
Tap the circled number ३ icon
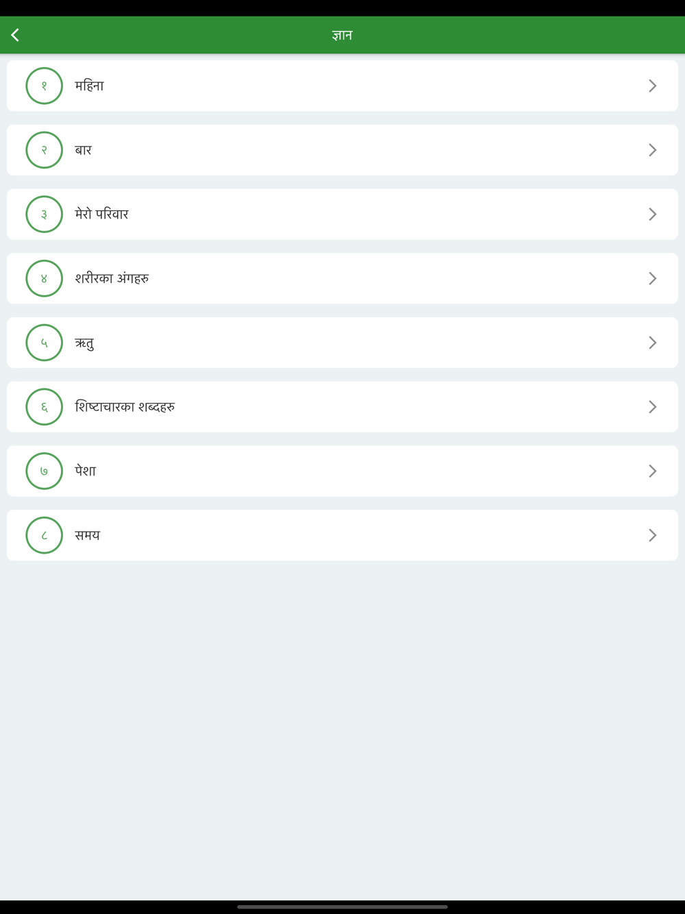[x=45, y=214]
